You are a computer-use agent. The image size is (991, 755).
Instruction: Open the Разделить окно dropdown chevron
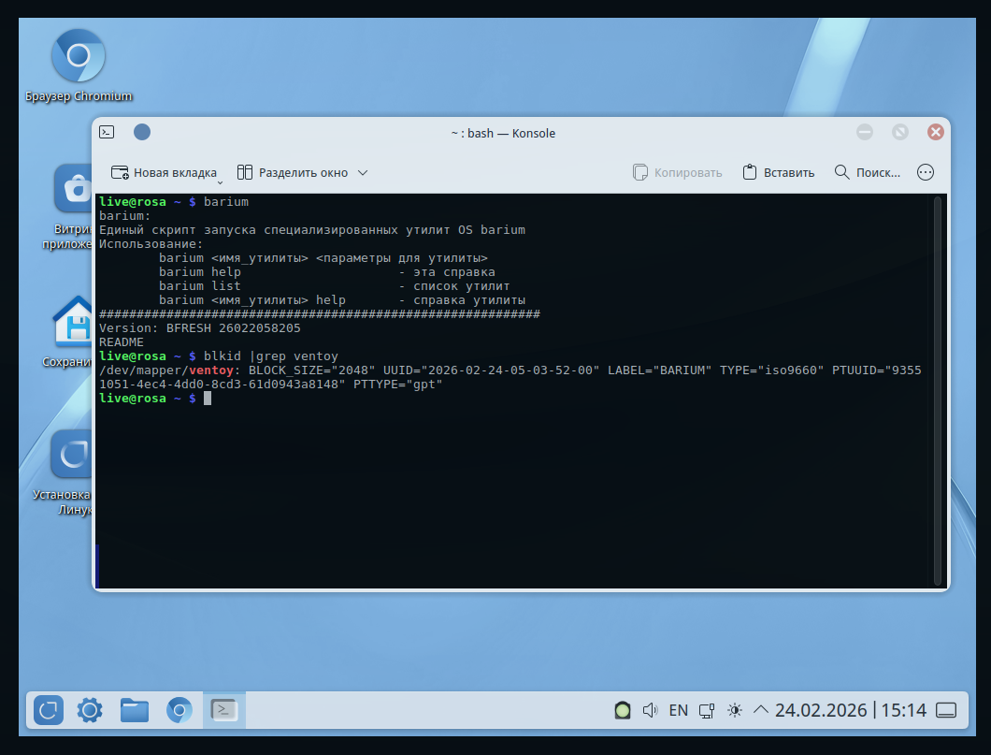[x=363, y=172]
